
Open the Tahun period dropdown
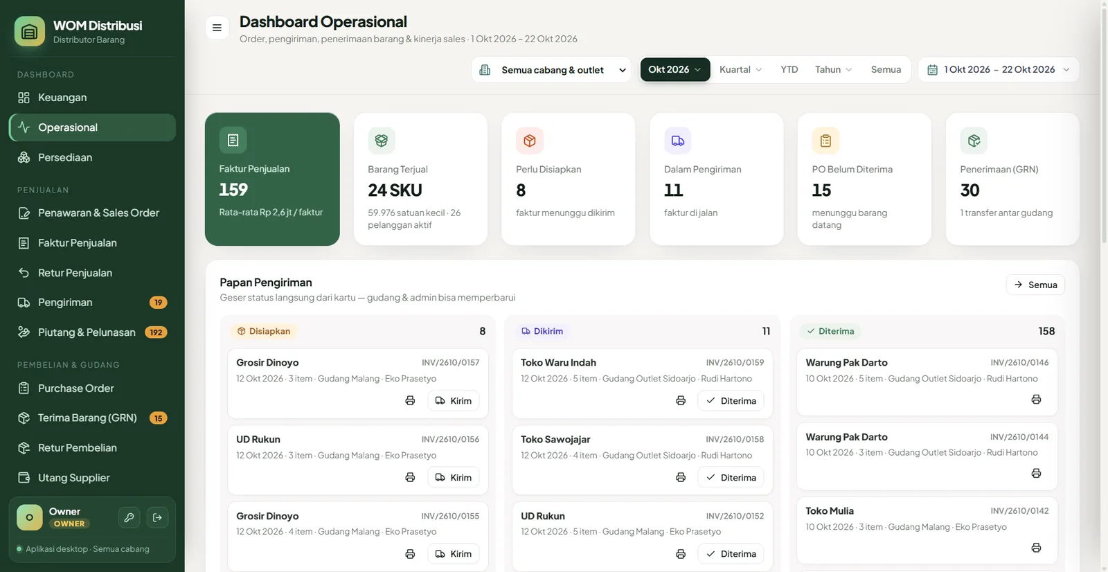[x=833, y=69]
